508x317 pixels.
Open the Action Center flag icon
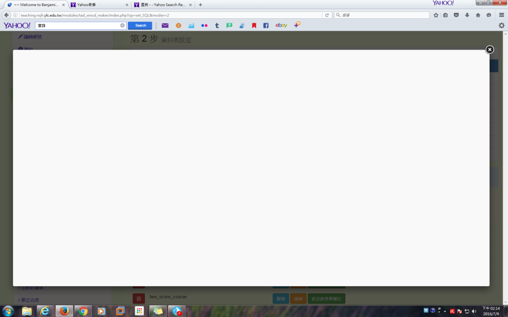click(x=459, y=312)
